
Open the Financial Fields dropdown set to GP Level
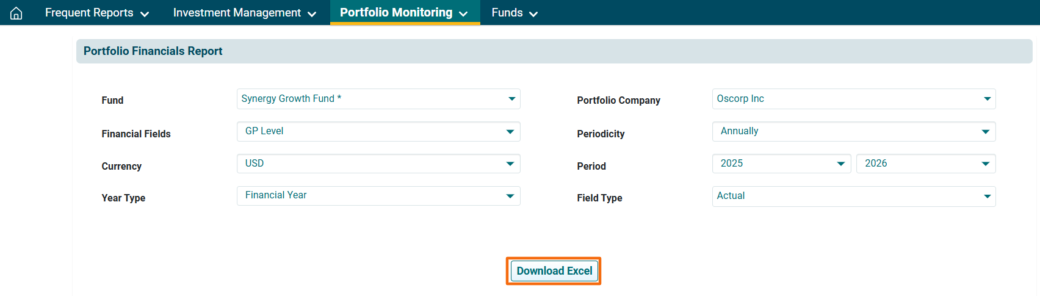pyautogui.click(x=378, y=131)
